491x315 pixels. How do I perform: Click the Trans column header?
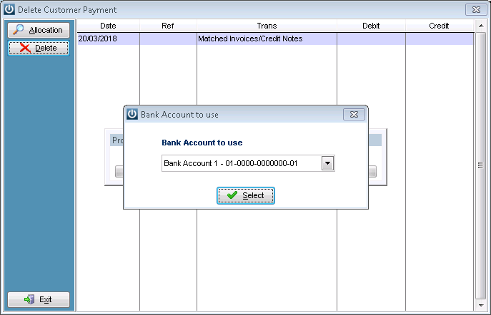coord(267,26)
